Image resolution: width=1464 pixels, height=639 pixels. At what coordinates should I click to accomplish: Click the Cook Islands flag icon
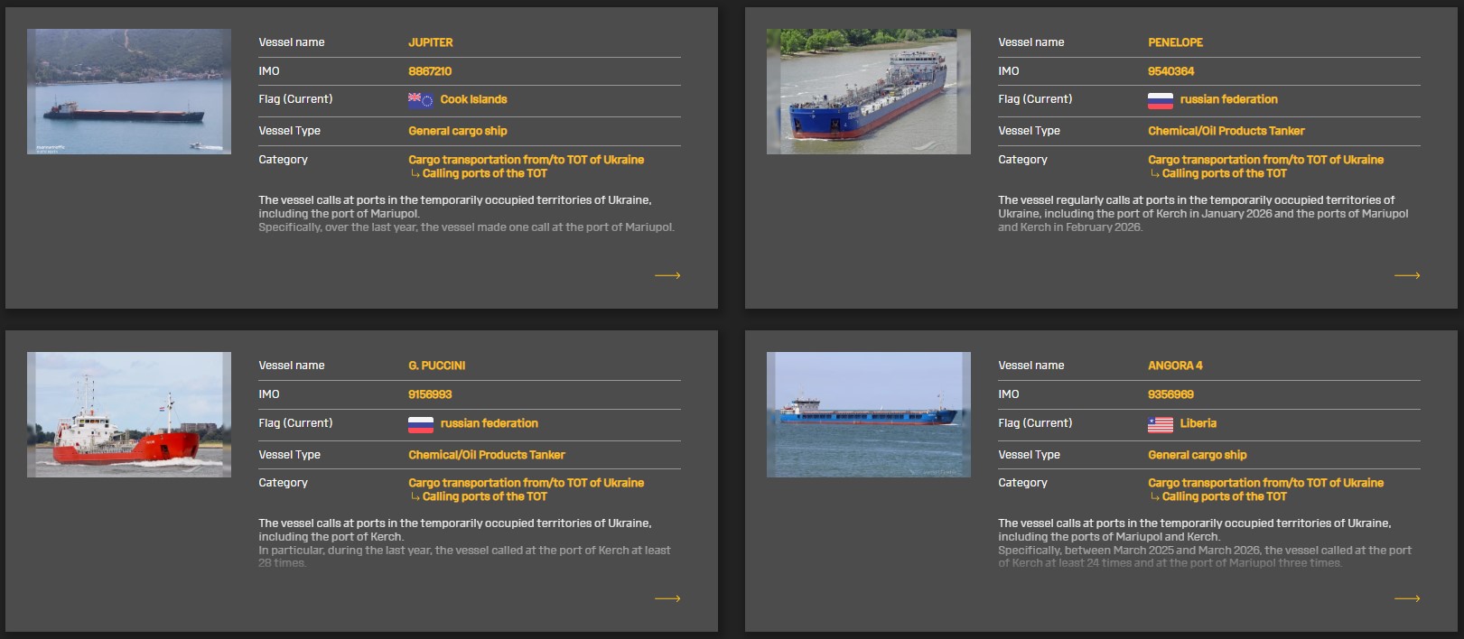(x=420, y=100)
